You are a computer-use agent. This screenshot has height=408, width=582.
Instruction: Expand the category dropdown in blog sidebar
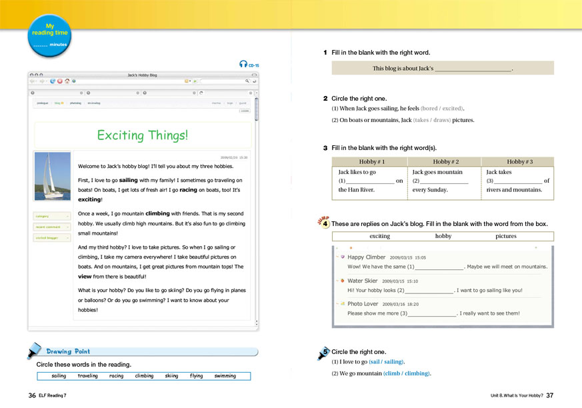click(52, 216)
